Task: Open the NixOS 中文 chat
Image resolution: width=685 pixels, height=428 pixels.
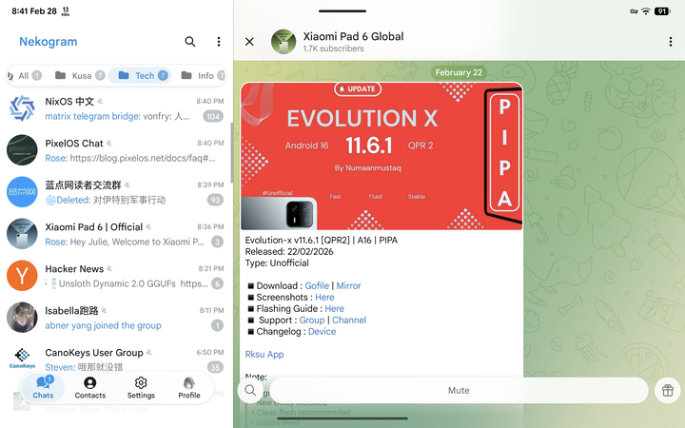Action: 116,108
